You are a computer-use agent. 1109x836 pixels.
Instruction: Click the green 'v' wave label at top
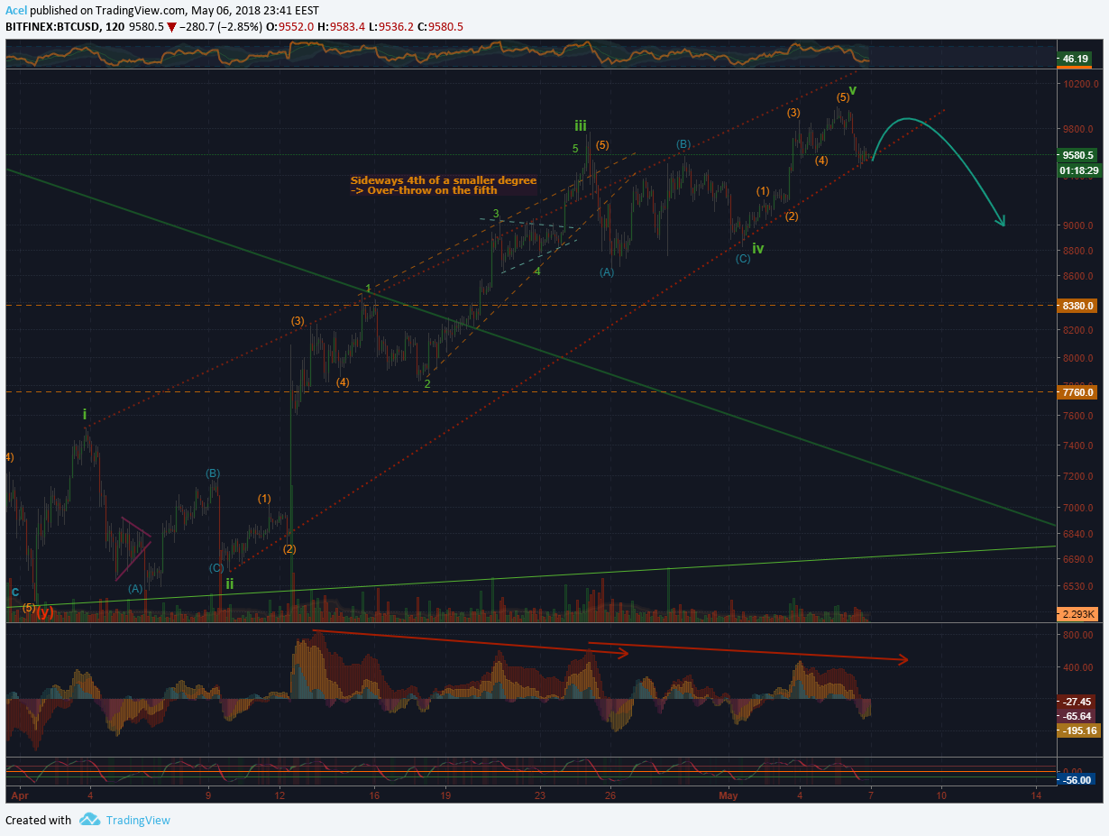[852, 90]
